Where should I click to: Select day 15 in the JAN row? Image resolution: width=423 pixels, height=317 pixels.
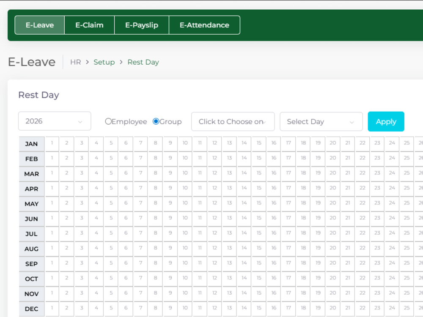pyautogui.click(x=259, y=143)
